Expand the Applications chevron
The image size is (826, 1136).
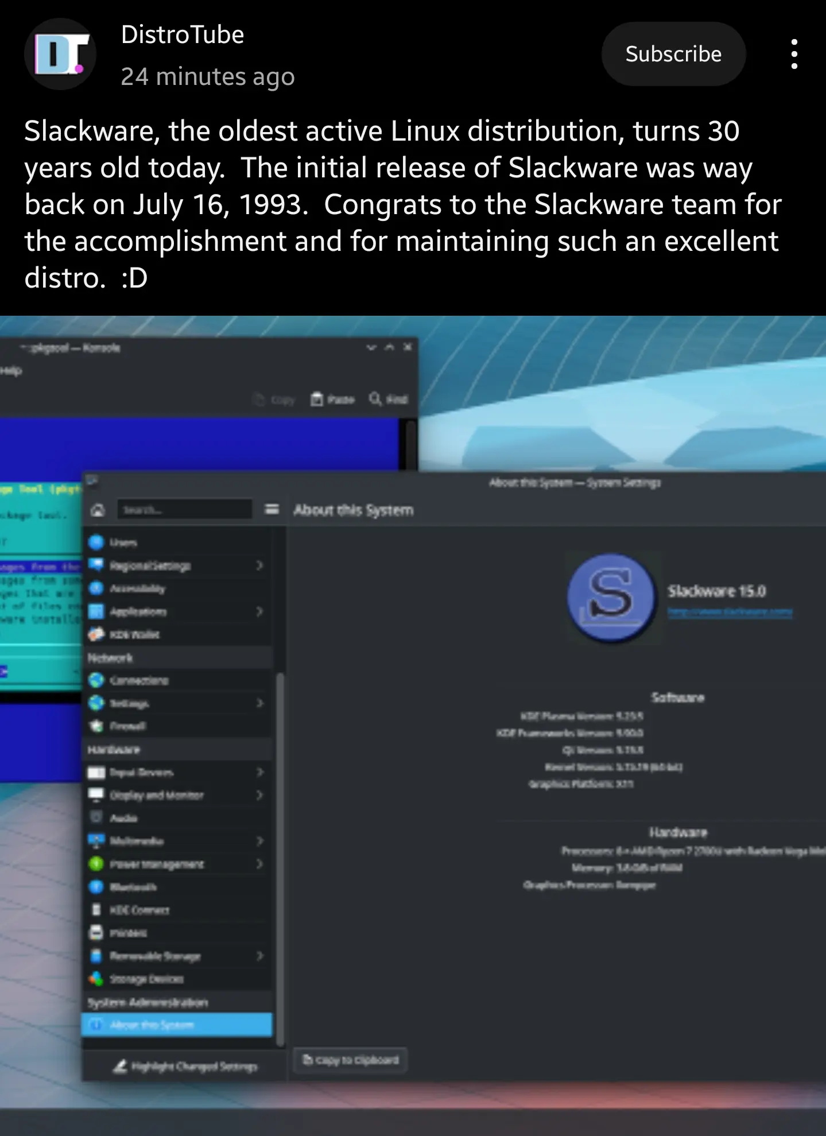(x=259, y=611)
